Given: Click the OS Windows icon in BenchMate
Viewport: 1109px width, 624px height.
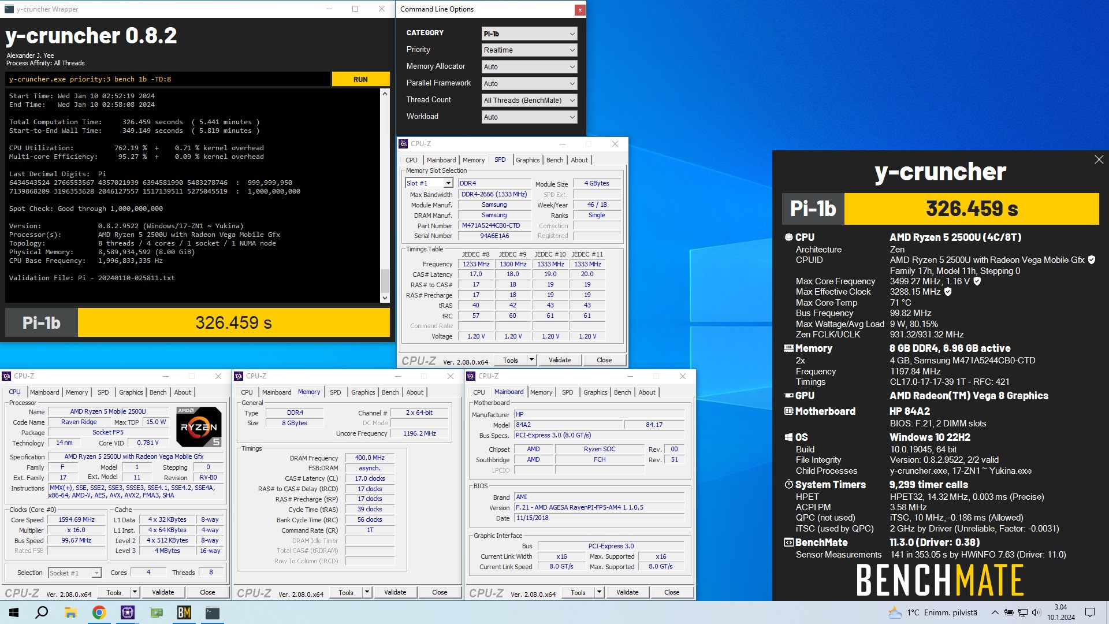Looking at the screenshot, I should 788,437.
